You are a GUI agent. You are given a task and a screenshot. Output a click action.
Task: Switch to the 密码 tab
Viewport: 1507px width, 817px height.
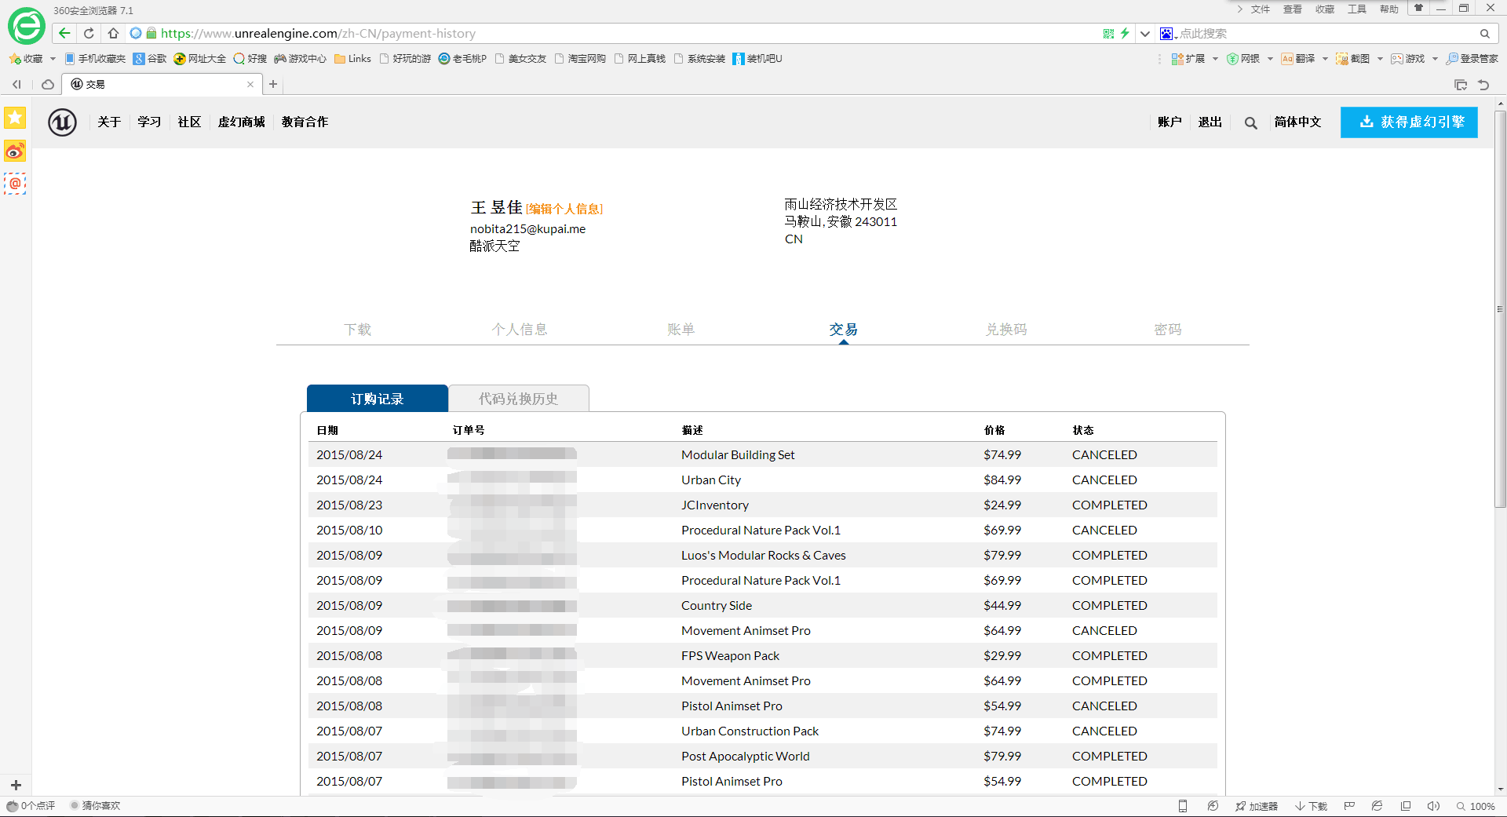tap(1168, 330)
